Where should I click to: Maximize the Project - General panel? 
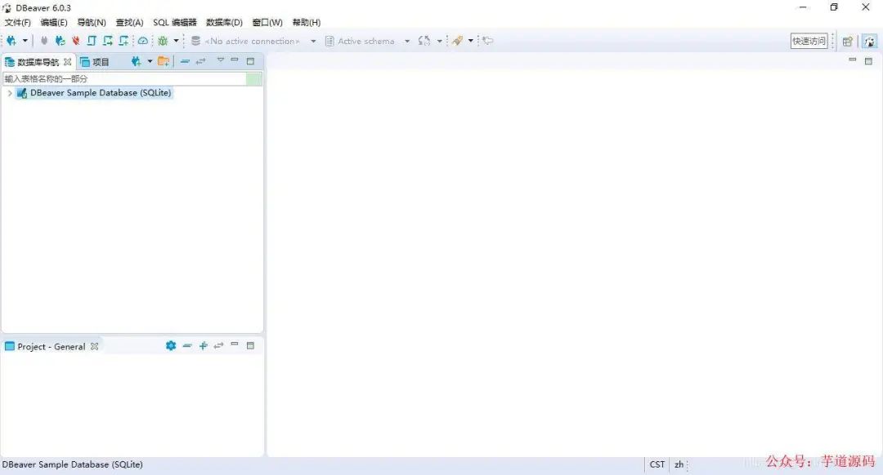pos(251,346)
